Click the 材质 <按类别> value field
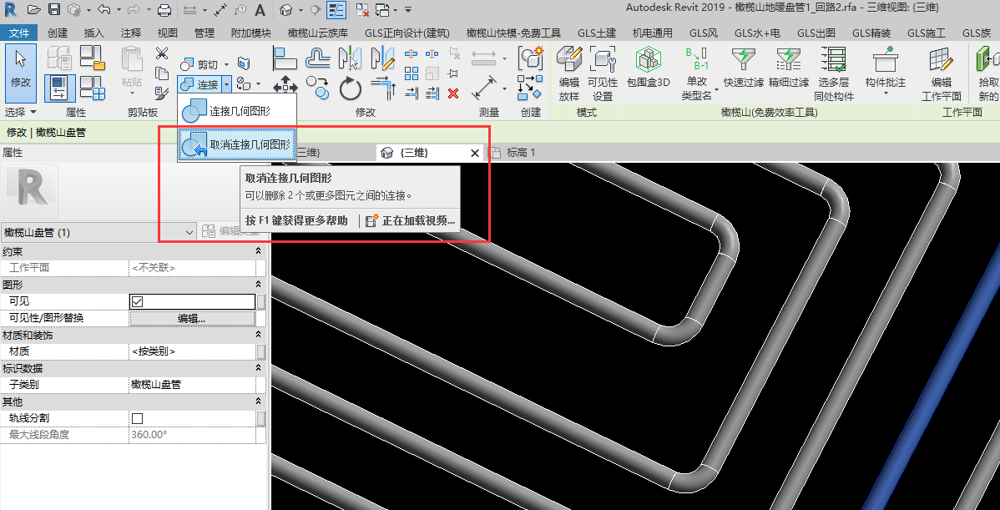This screenshot has height=510, width=1000. coord(193,351)
